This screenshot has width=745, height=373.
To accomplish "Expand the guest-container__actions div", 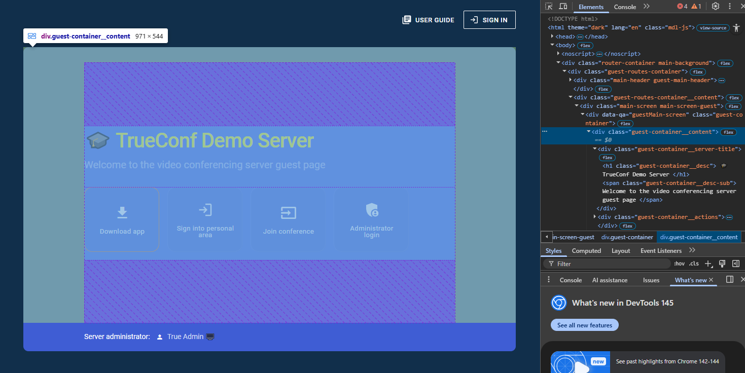I will pyautogui.click(x=595, y=217).
